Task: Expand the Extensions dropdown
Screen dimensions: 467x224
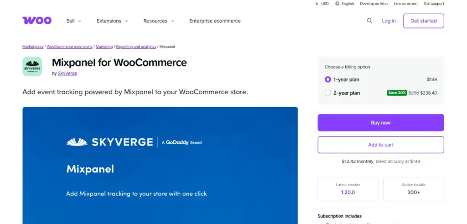Action: click(x=112, y=21)
